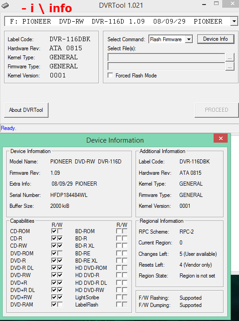The image size is (239, 321).
Task: Click the '4 (Vendor only)' resets left value
Action: click(x=195, y=265)
